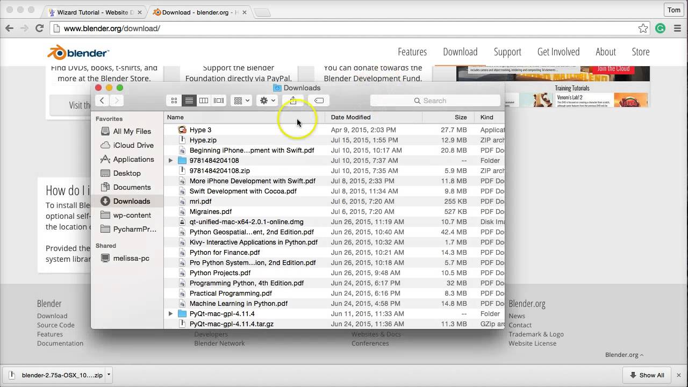688x387 pixels.
Task: Click the Blender logo
Action: tap(78, 52)
